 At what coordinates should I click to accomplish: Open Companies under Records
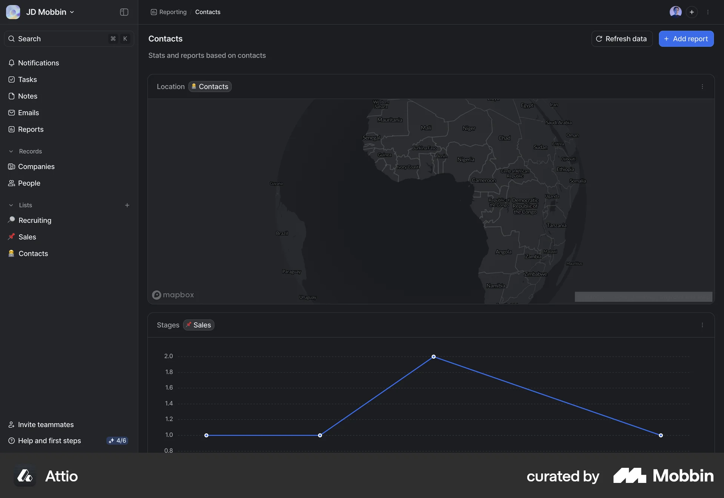[x=36, y=166]
